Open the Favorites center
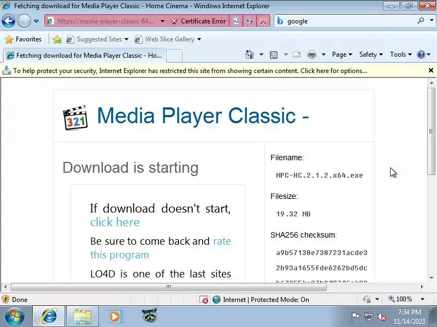Screen dimensions: 437x327 click(23, 39)
